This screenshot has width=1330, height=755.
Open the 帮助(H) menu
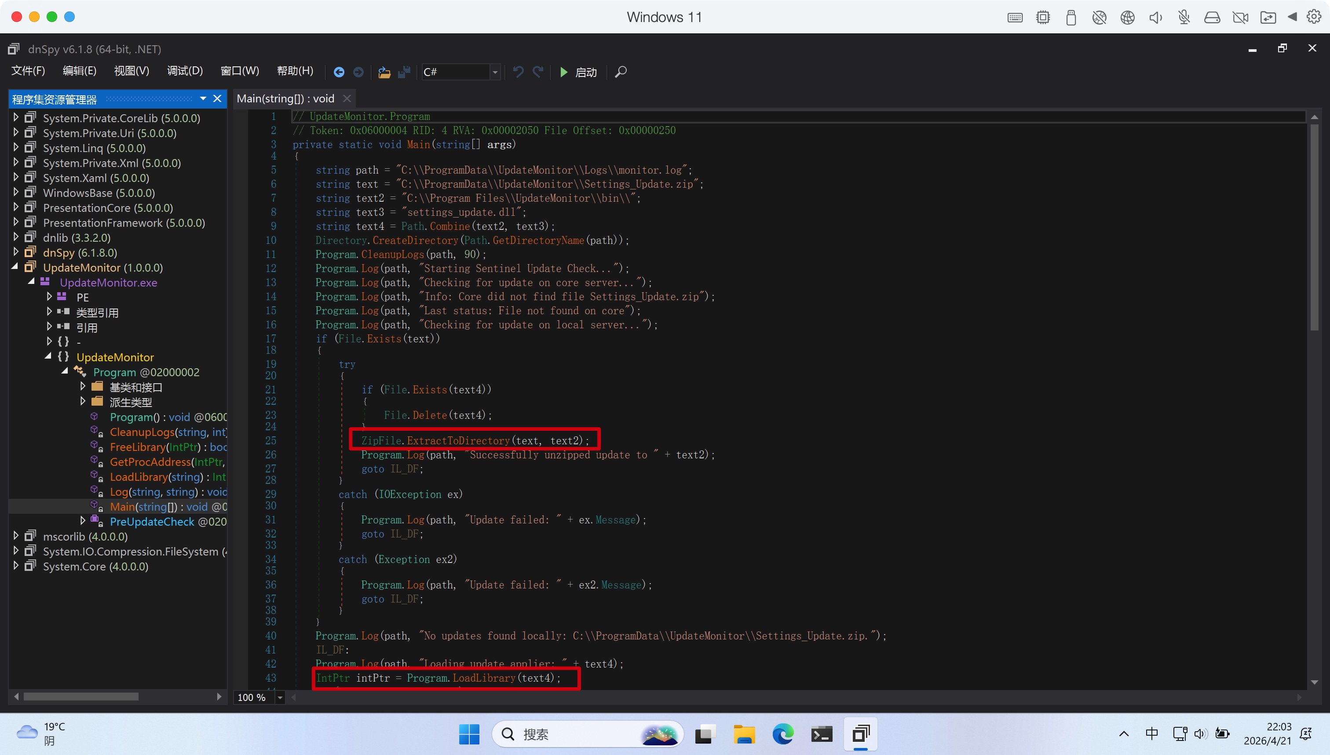coord(295,71)
